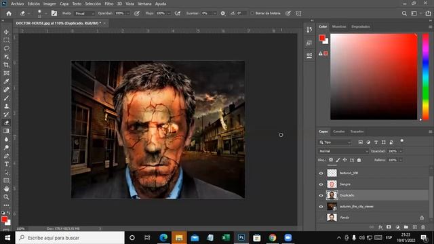Select the Lasso tool
The width and height of the screenshot is (434, 244).
coord(6,48)
